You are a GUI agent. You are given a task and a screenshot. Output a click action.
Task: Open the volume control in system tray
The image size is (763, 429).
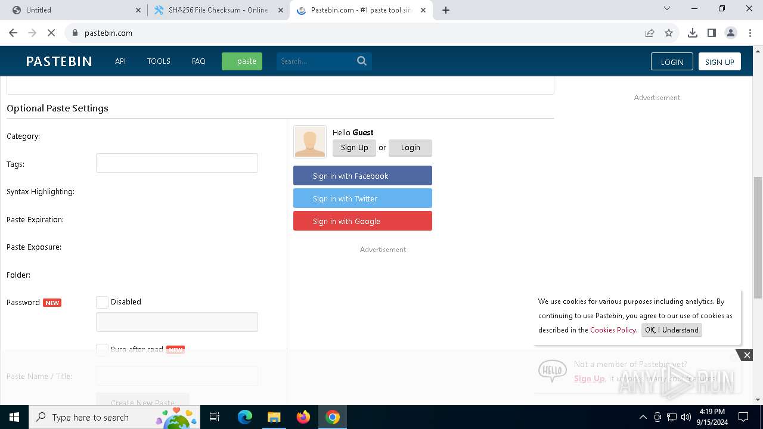[x=686, y=417]
